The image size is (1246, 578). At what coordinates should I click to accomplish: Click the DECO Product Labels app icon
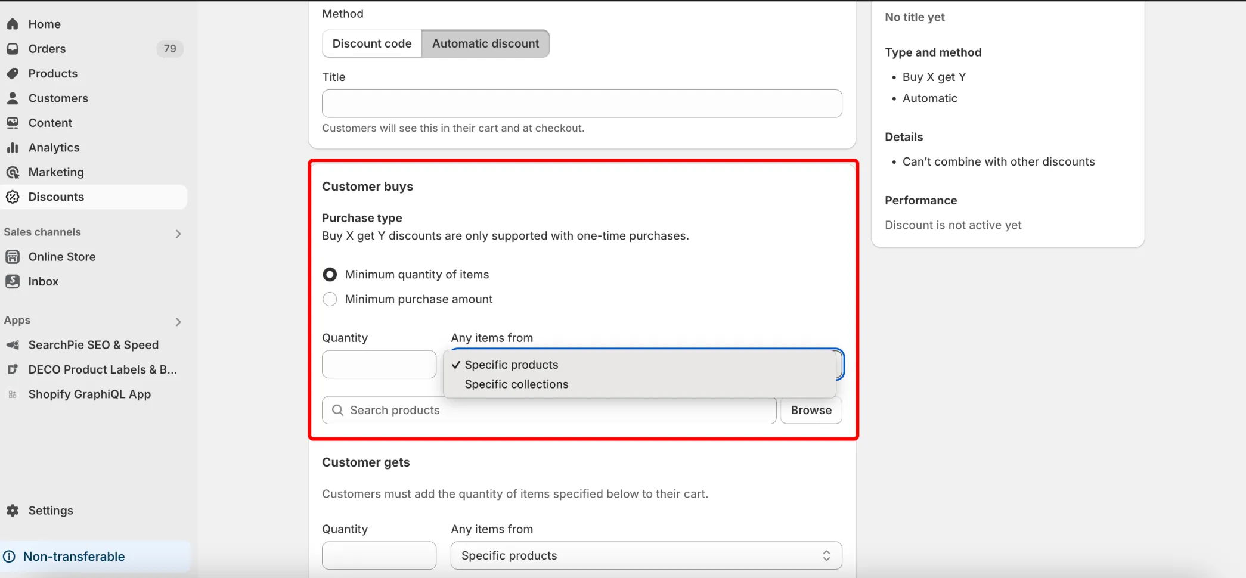click(13, 369)
